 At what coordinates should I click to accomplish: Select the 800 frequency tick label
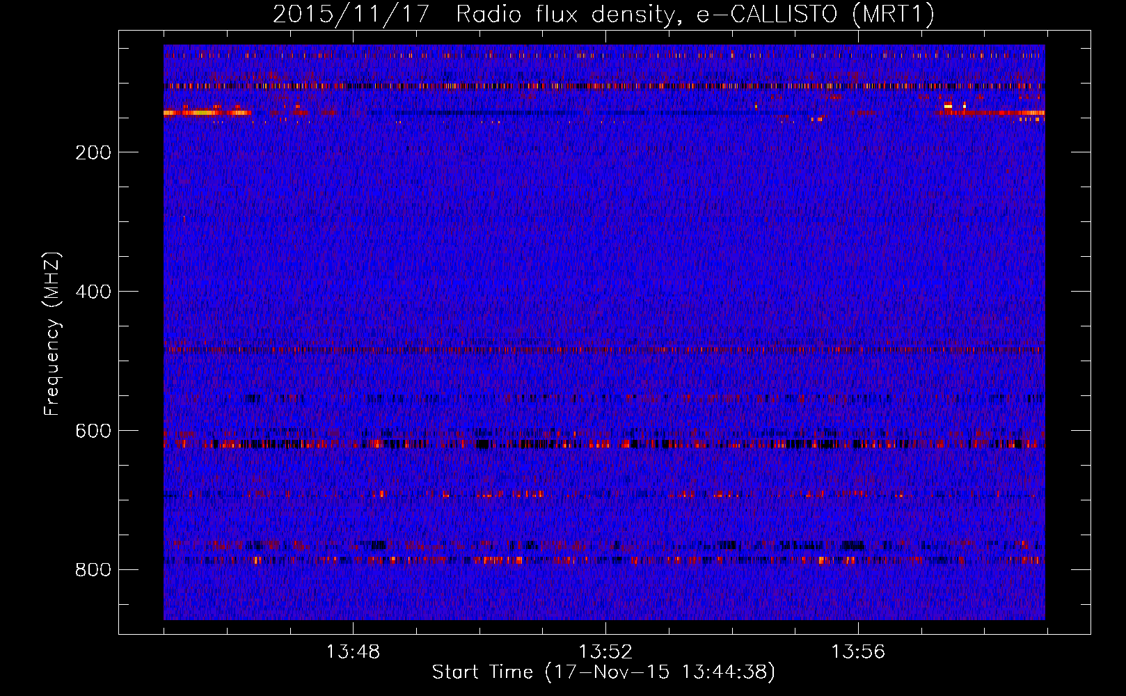click(93, 570)
